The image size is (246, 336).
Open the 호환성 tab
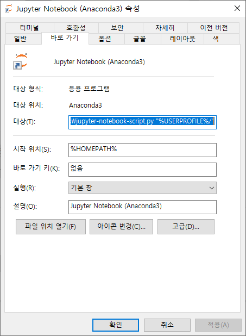click(x=76, y=28)
